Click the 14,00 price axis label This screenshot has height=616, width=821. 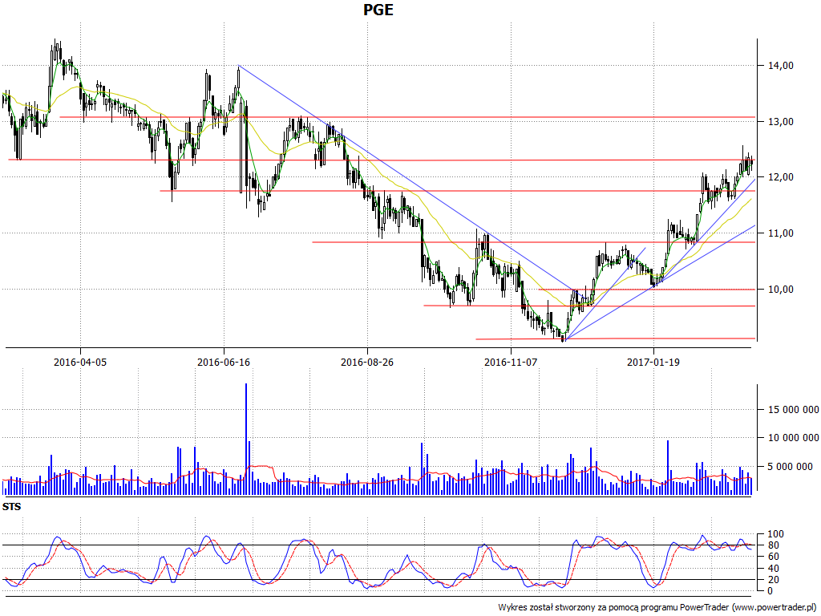(x=780, y=66)
